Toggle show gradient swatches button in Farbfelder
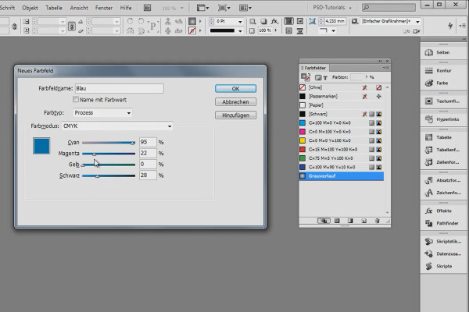This screenshot has width=469, height=312. click(350, 221)
